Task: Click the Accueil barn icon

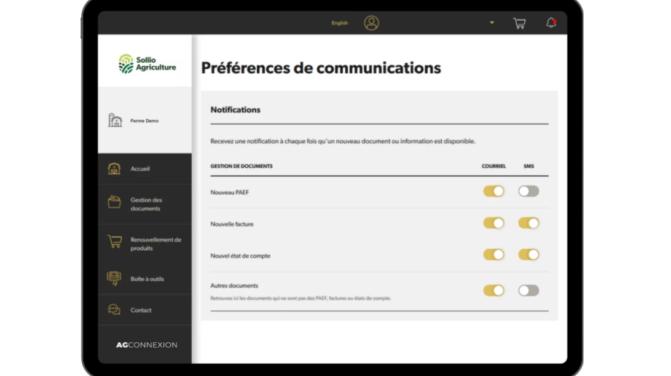Action: pyautogui.click(x=114, y=168)
